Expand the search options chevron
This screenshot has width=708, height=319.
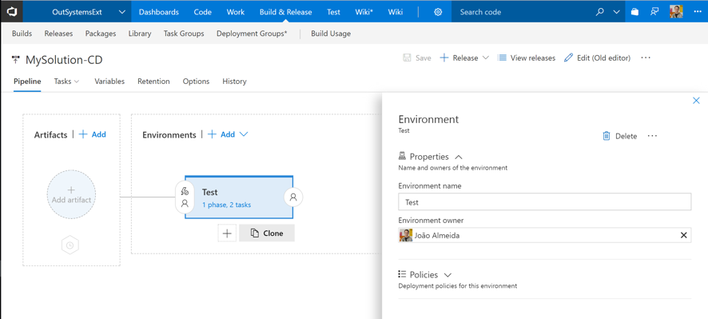click(x=616, y=12)
